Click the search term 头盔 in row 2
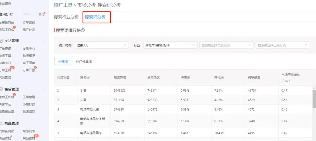 [x=83, y=100]
